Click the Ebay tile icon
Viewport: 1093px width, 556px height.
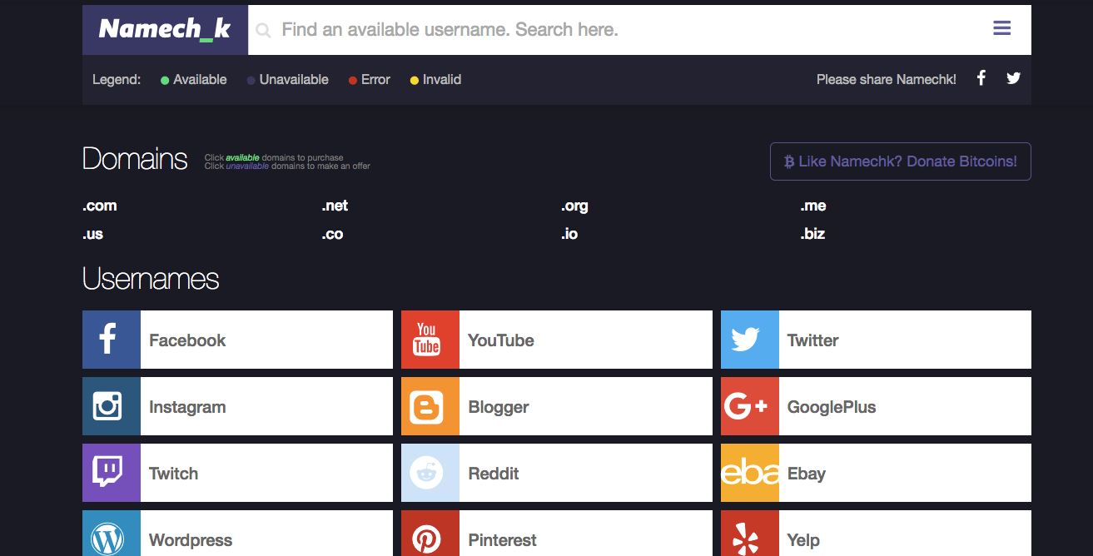pos(750,473)
